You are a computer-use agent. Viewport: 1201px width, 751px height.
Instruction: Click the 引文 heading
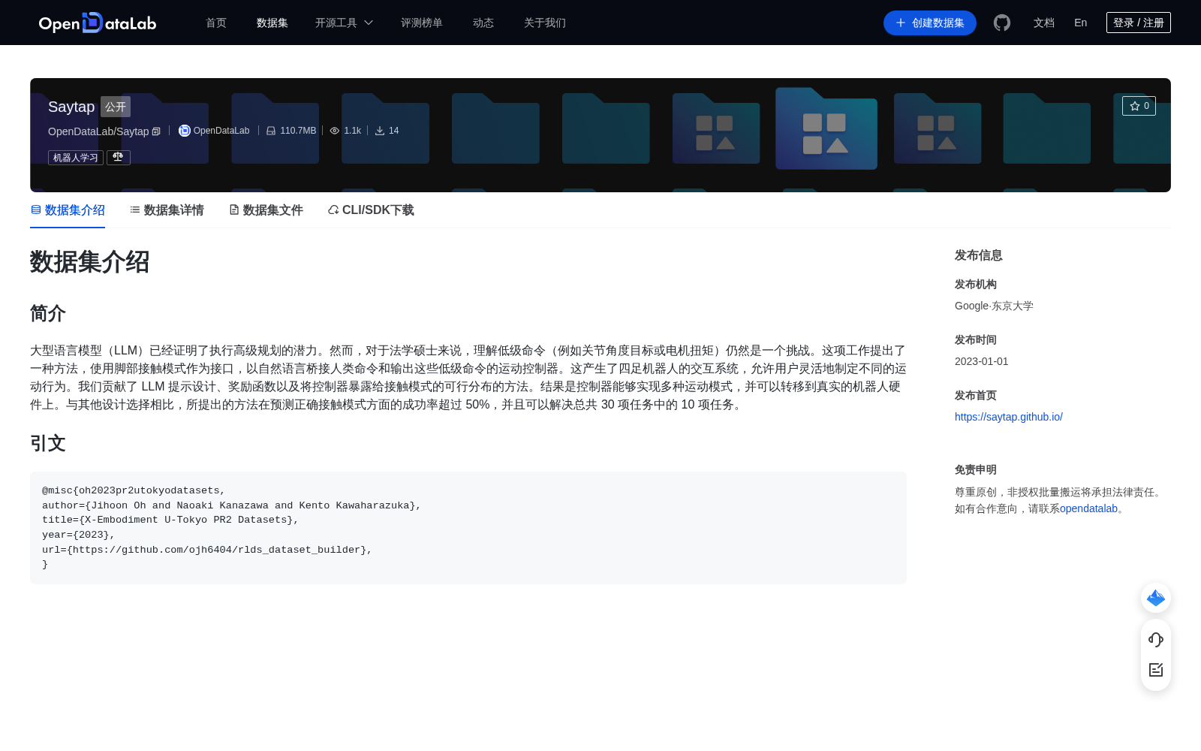48,443
